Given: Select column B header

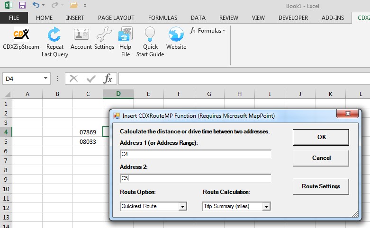Looking at the screenshot, I should 58,94.
